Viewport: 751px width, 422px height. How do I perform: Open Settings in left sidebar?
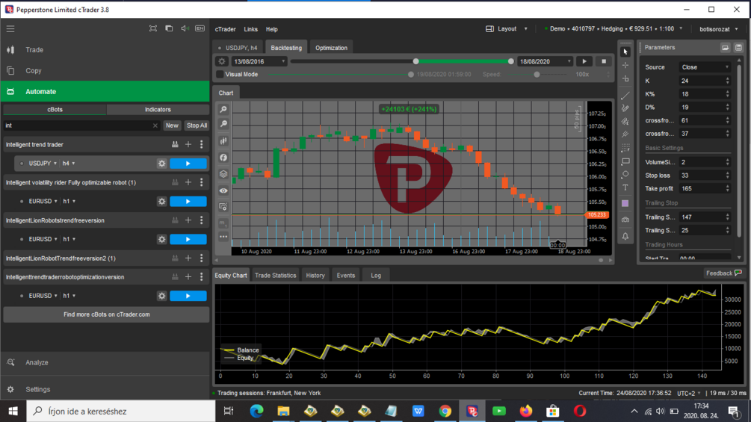click(105, 389)
